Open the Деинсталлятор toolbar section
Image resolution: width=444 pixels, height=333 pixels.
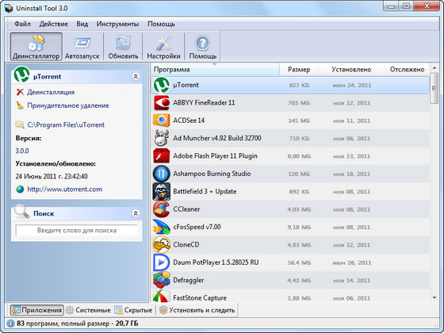[x=36, y=47]
